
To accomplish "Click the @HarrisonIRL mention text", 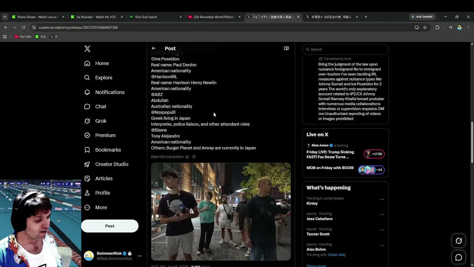I will pos(164,77).
